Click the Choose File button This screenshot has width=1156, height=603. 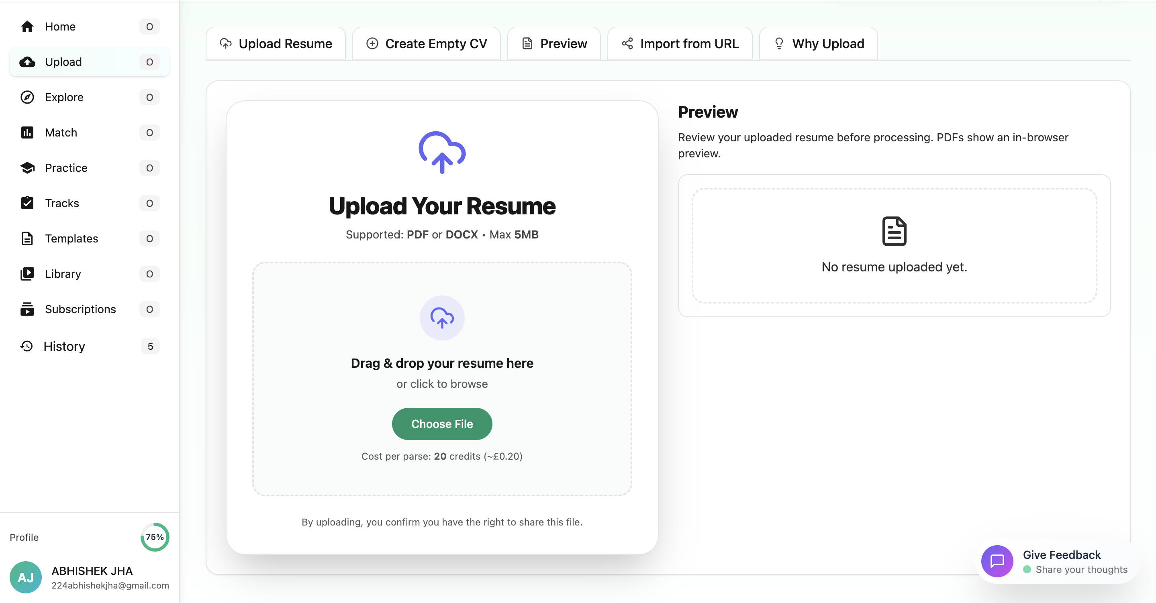442,424
